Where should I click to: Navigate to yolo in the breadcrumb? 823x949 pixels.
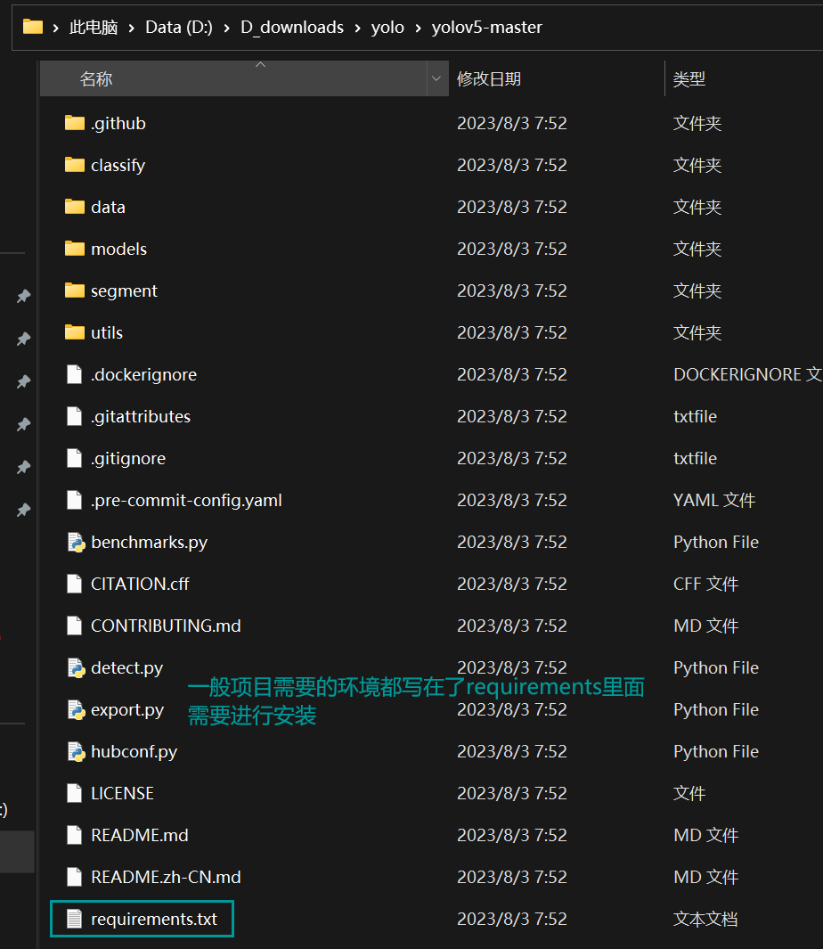pos(388,28)
